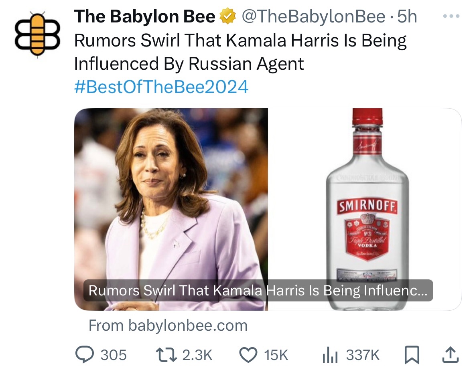Image resolution: width=473 pixels, height=378 pixels.
Task: Click the gold verified badge
Action: [227, 17]
